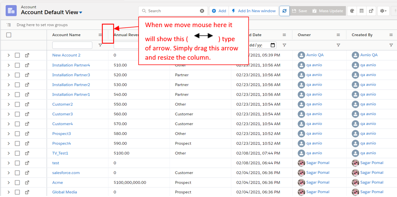
Task: Click the refresh grid icon
Action: [x=284, y=11]
